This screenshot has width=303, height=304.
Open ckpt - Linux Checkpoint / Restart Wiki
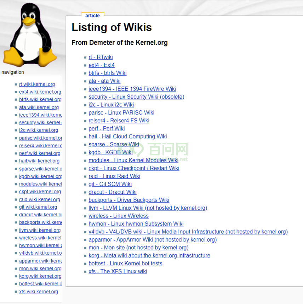point(134,168)
